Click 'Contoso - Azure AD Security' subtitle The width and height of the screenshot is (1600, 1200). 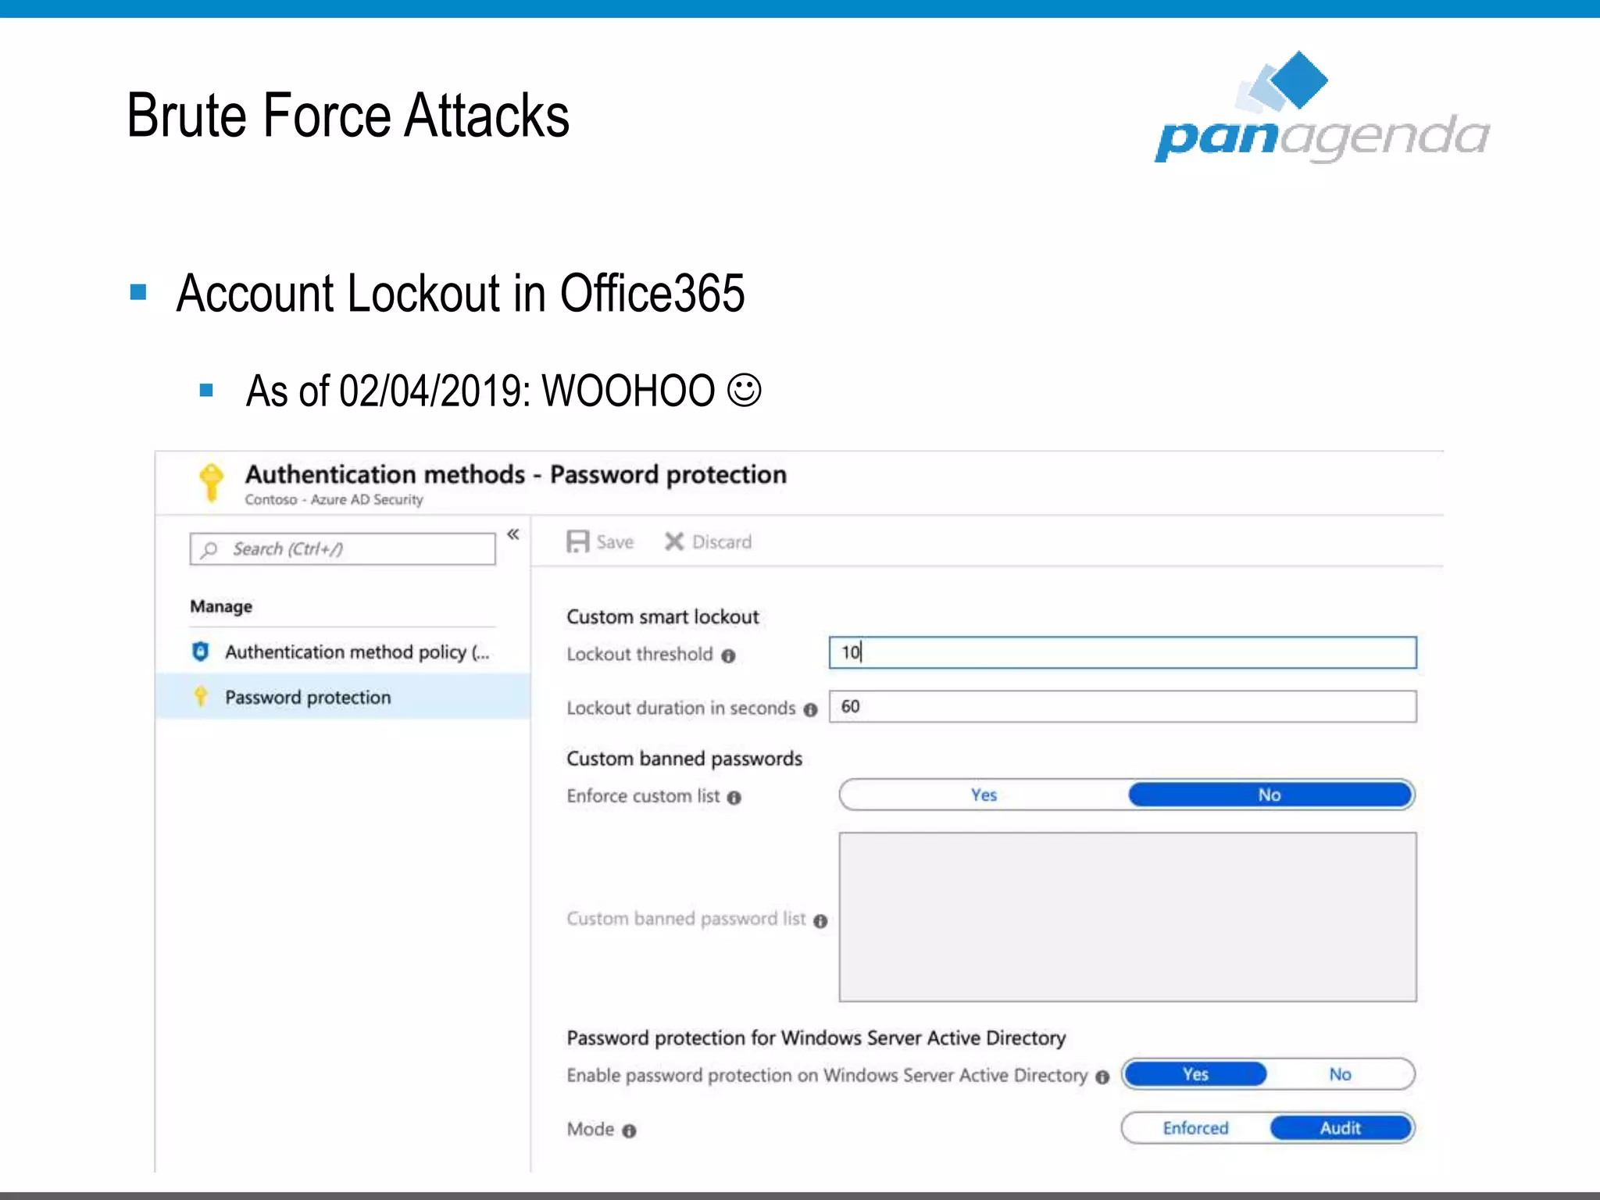point(334,499)
